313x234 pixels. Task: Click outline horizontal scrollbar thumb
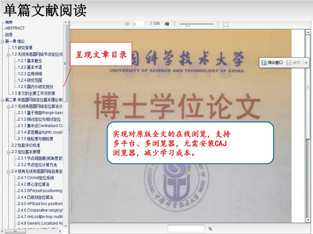pos(15,232)
